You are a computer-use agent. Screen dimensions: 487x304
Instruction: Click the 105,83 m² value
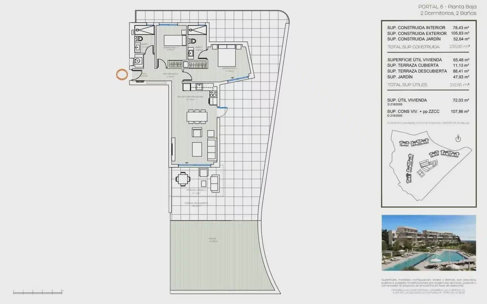460,33
